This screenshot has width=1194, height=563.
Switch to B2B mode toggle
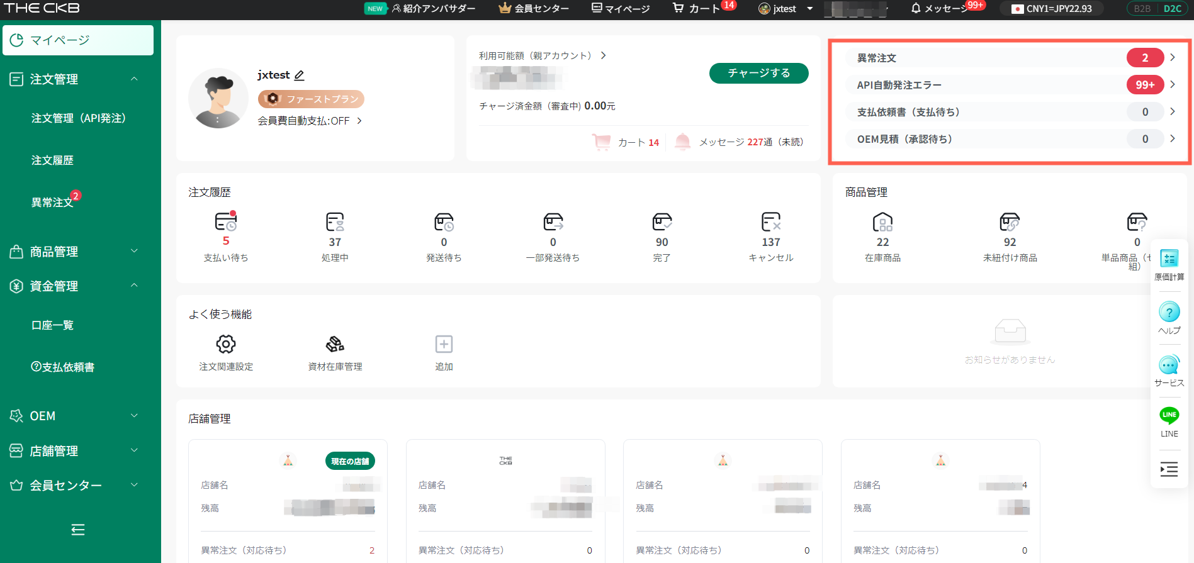click(x=1142, y=9)
